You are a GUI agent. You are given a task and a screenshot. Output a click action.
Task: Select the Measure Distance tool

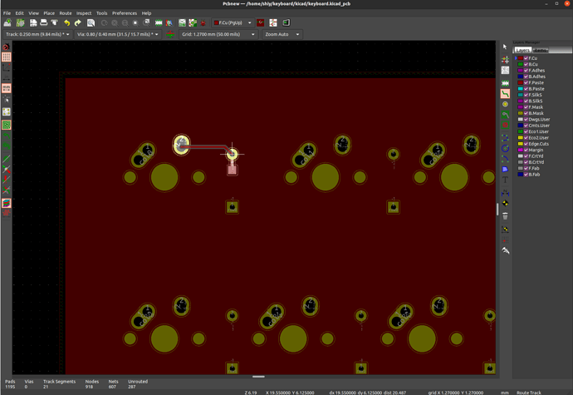pos(505,250)
